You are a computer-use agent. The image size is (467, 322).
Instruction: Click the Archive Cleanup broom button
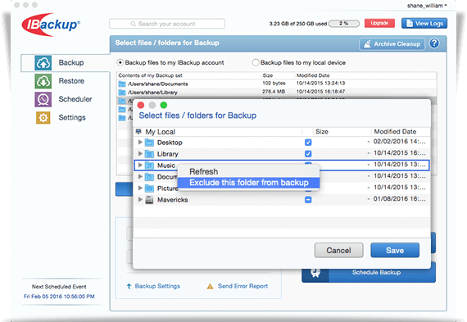(392, 44)
